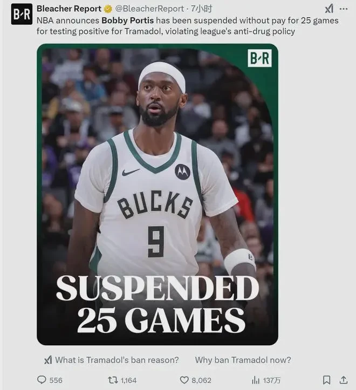Open @BleacherReport handle link
Viewport: 356px width, 390px height.
point(149,9)
